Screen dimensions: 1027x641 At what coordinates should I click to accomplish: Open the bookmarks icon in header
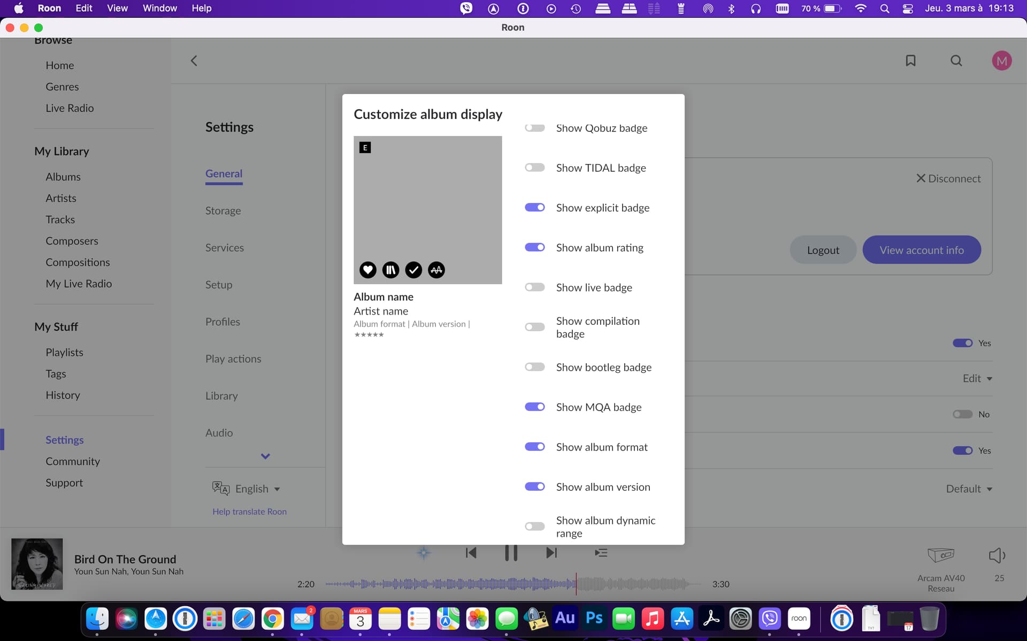[x=910, y=61]
